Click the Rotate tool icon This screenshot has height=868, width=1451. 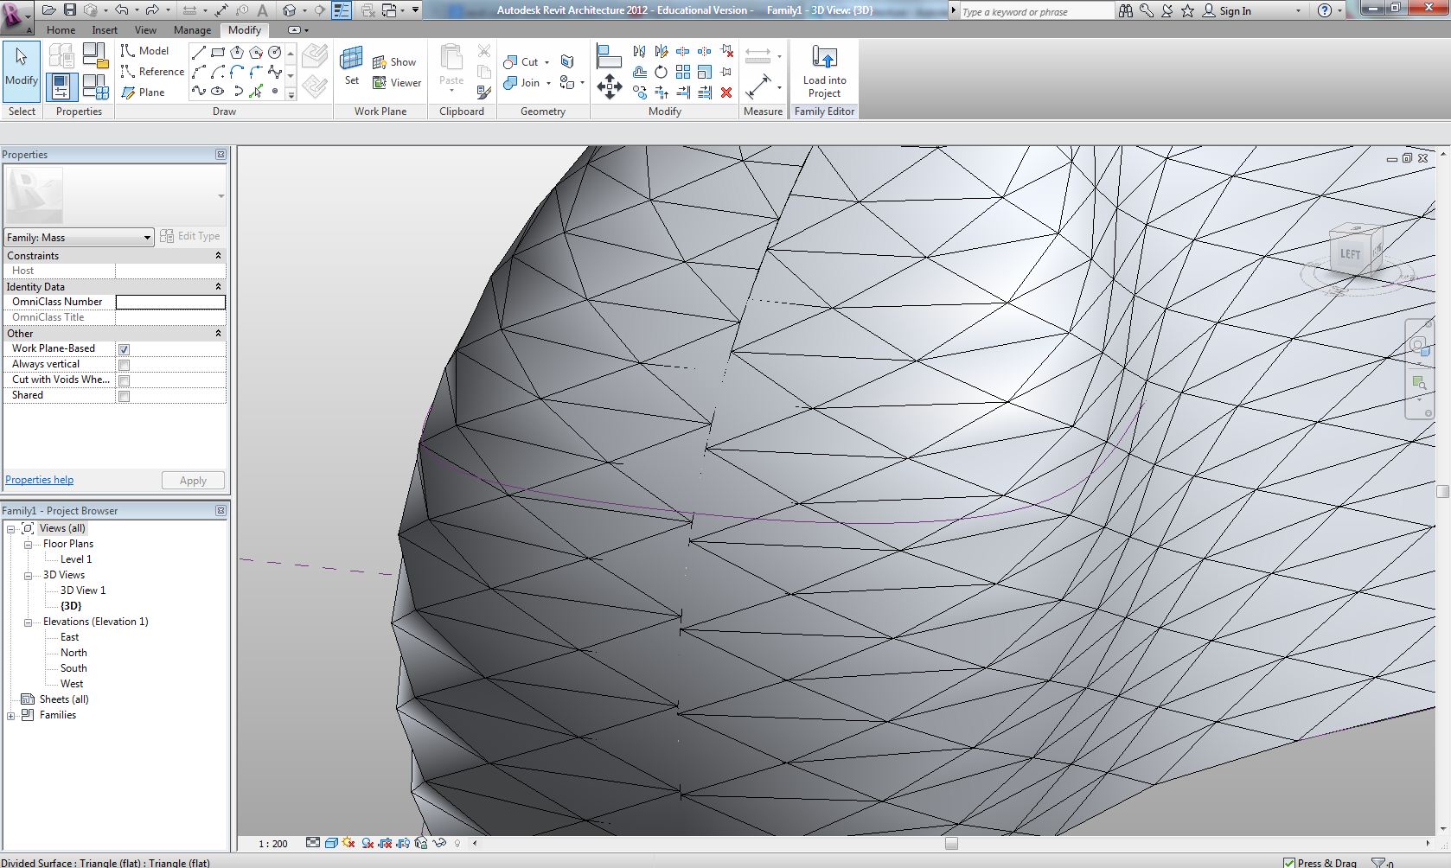coord(662,72)
